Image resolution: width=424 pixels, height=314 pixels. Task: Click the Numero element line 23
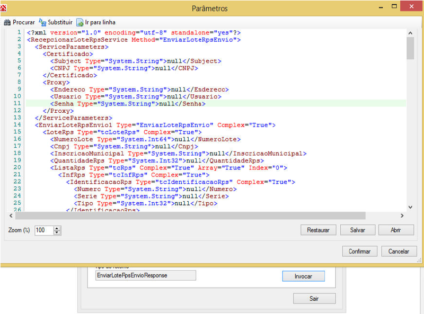[155, 189]
